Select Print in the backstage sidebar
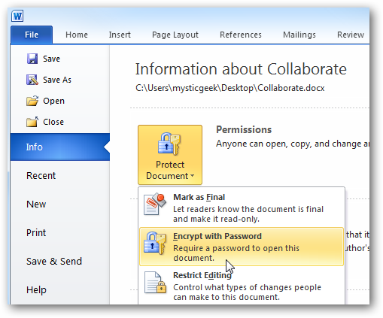Screen dimensions: 383x318 [x=36, y=232]
